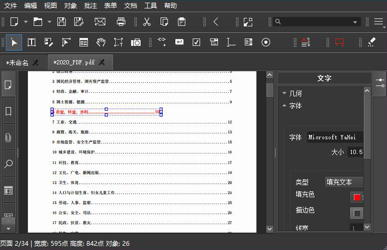Open the recent files dropdown arrow next to the folder

(49, 22)
